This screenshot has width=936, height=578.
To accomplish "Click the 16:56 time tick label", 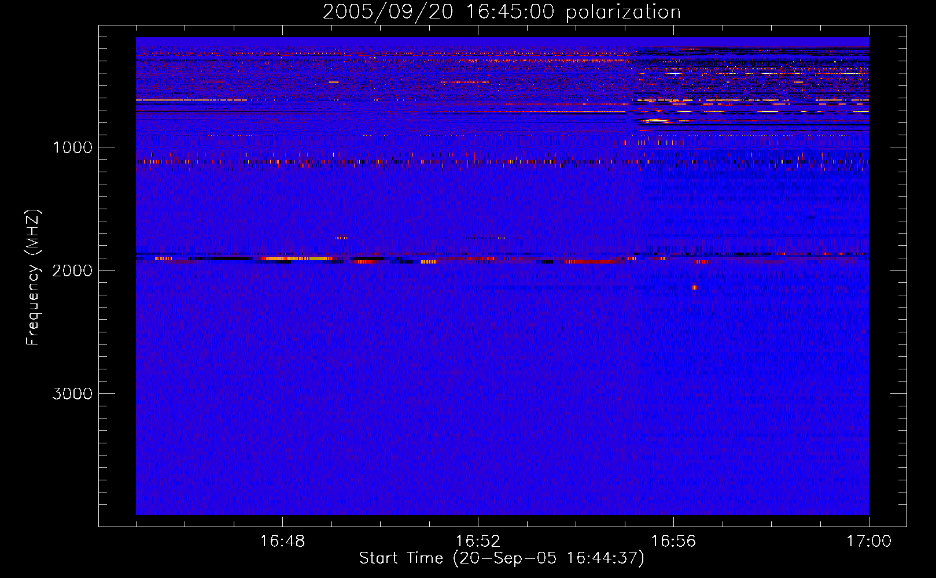I will pyautogui.click(x=673, y=542).
